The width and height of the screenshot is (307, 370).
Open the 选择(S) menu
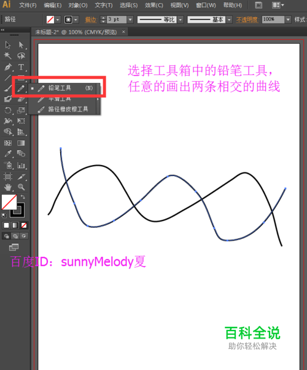pyautogui.click(x=129, y=5)
